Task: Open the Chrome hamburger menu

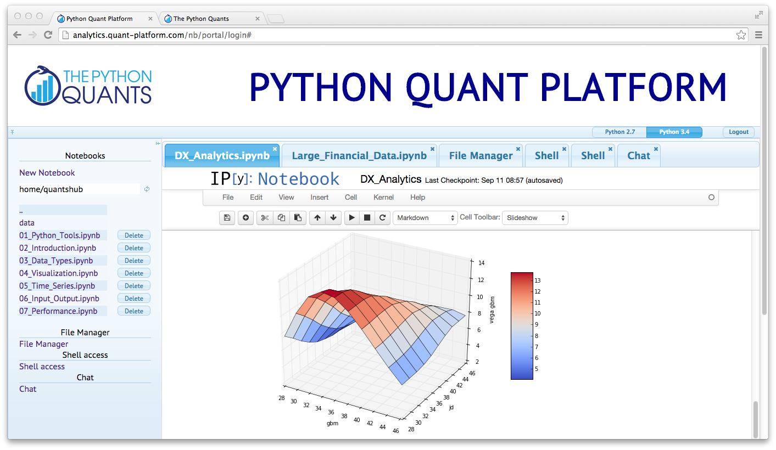Action: 758,35
